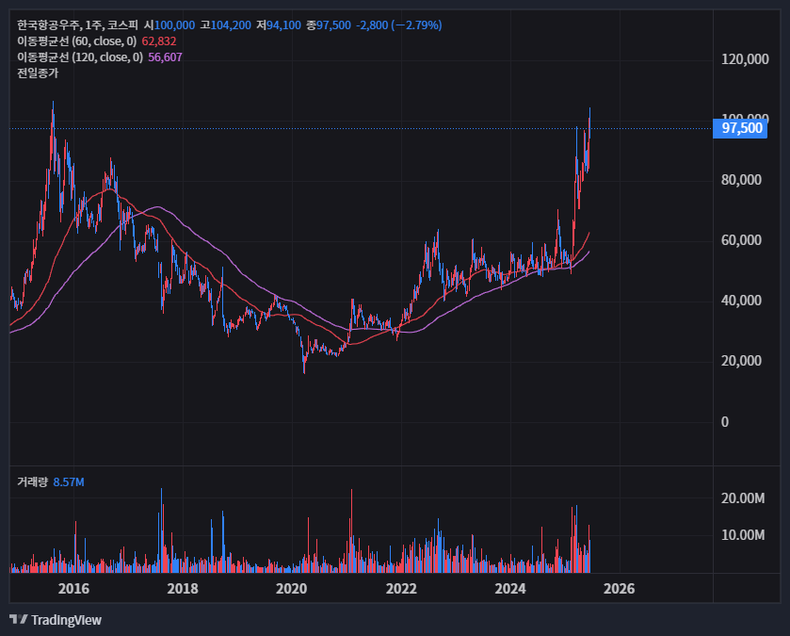Click the 20.00M volume axis label
This screenshot has width=790, height=636.
click(x=743, y=498)
